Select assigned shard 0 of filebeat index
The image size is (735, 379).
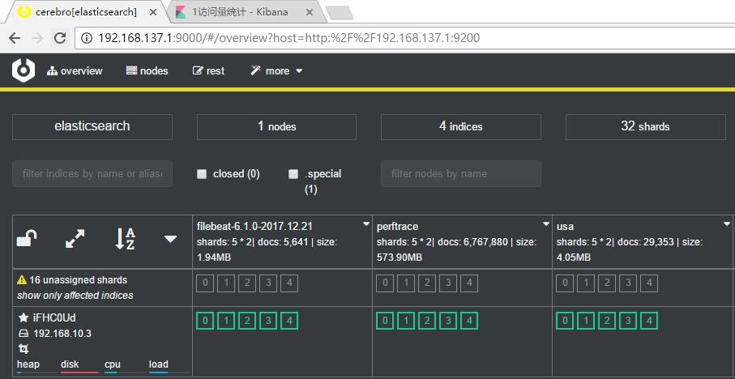click(205, 321)
